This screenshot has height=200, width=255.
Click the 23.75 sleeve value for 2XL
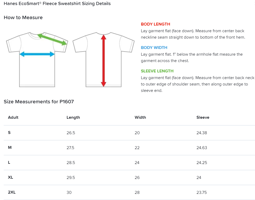[202, 192]
